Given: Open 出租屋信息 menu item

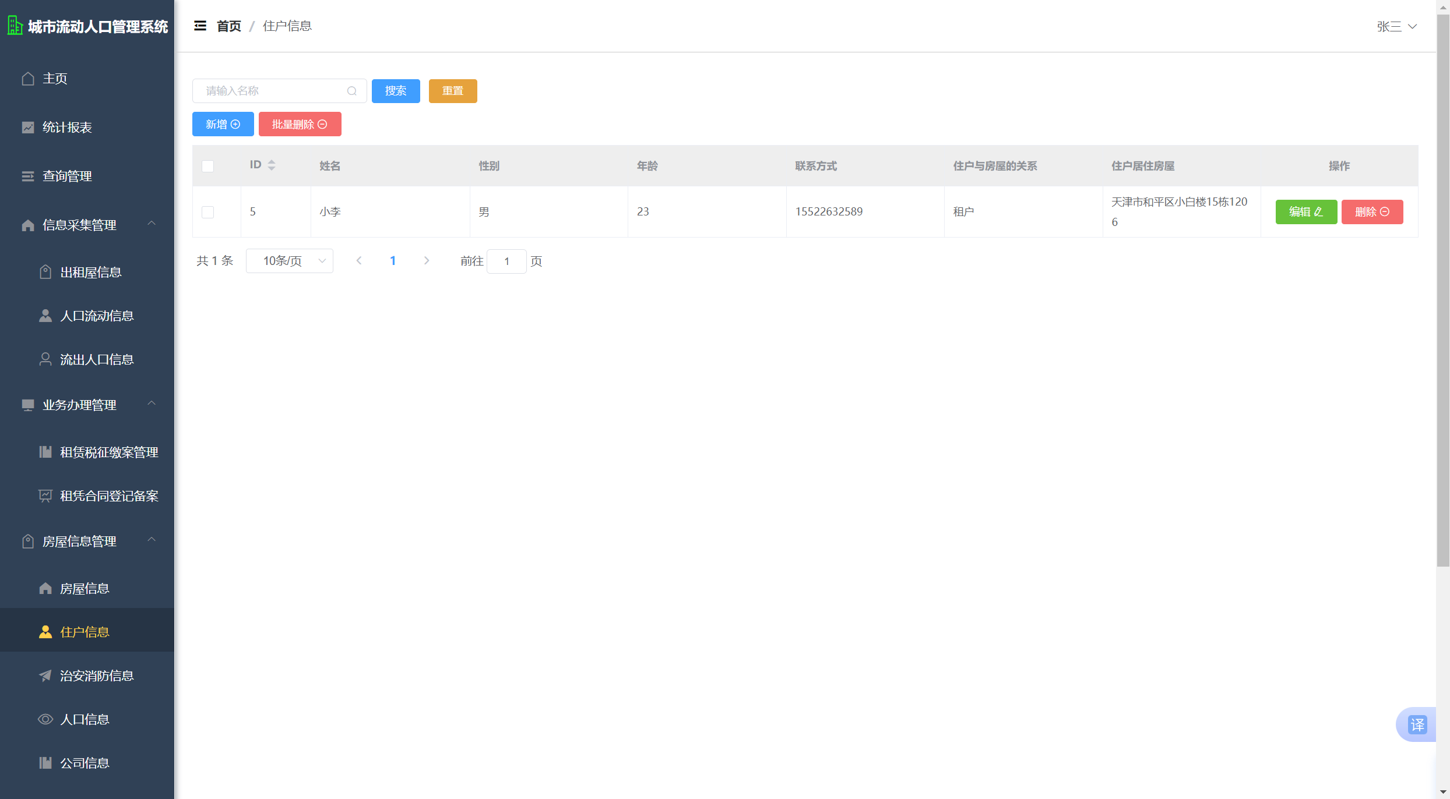Looking at the screenshot, I should pos(87,272).
